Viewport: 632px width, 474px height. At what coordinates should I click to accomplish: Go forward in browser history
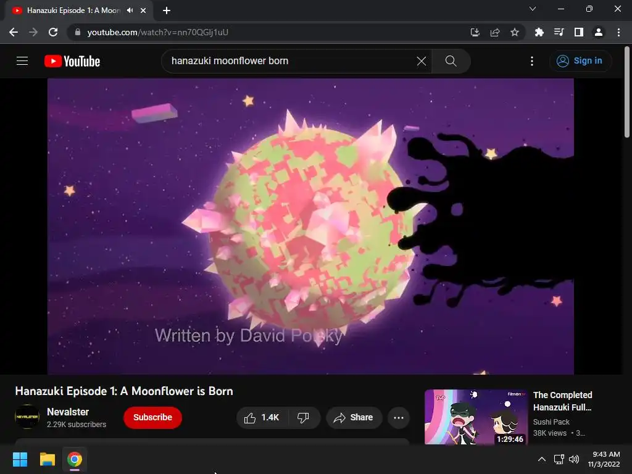(x=33, y=32)
